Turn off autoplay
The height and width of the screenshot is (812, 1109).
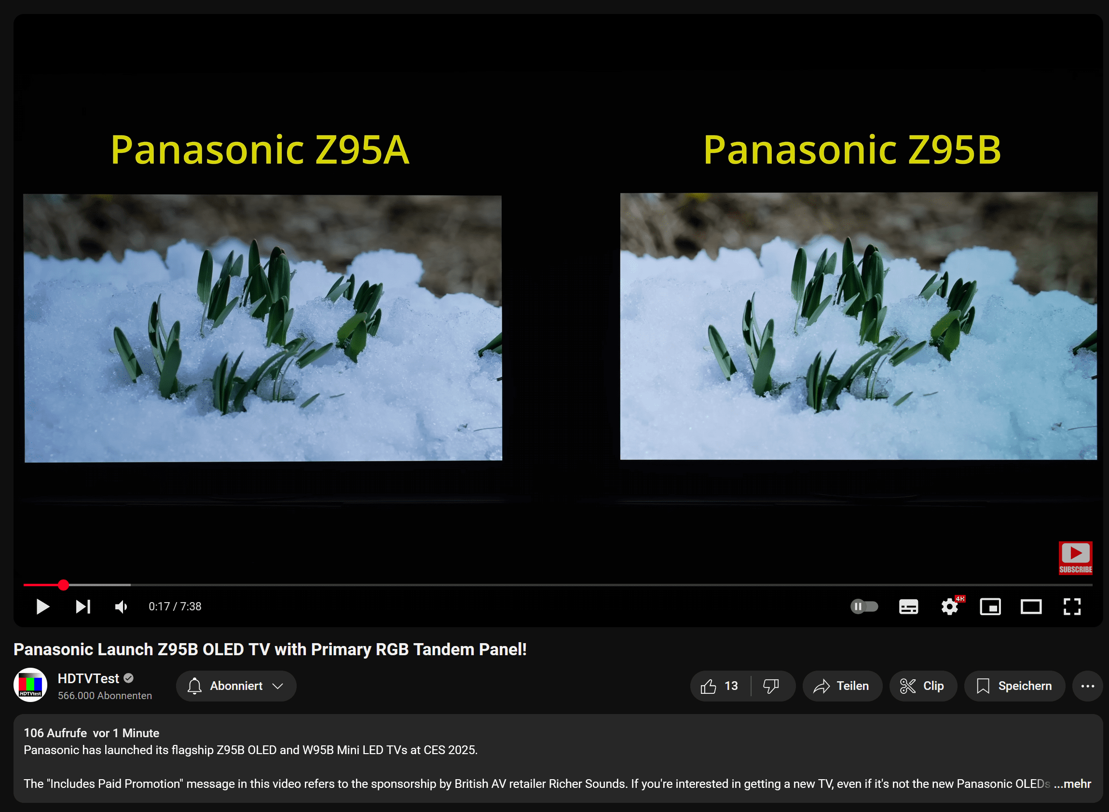tap(865, 606)
